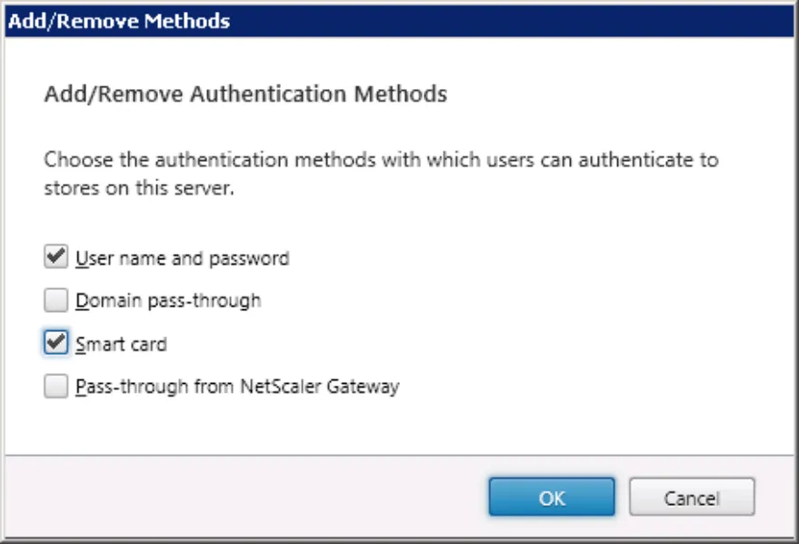
Task: Click the word 'Gateway' in the bottom option
Action: pyautogui.click(x=363, y=387)
